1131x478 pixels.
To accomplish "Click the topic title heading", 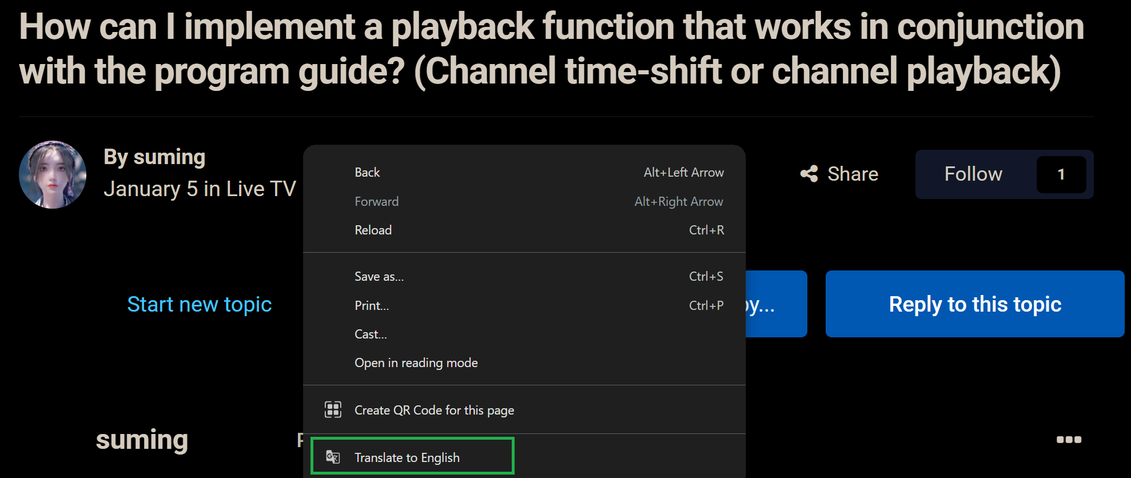I will 551,49.
